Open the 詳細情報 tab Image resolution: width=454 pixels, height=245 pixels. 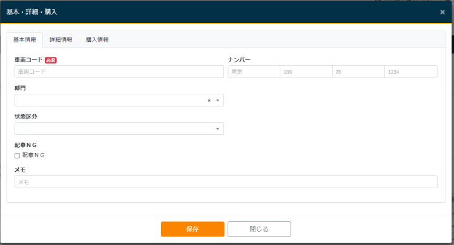click(61, 40)
